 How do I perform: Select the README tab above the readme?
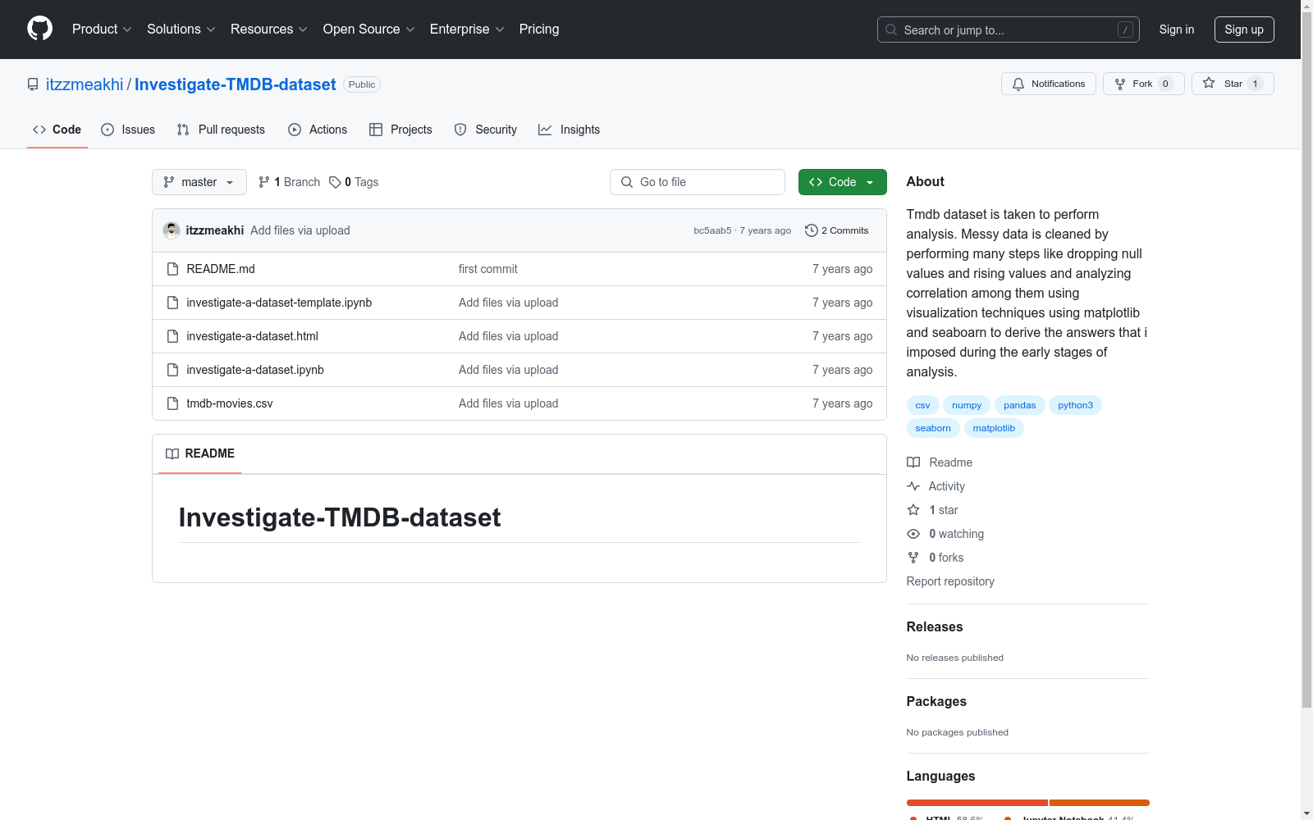coord(200,453)
